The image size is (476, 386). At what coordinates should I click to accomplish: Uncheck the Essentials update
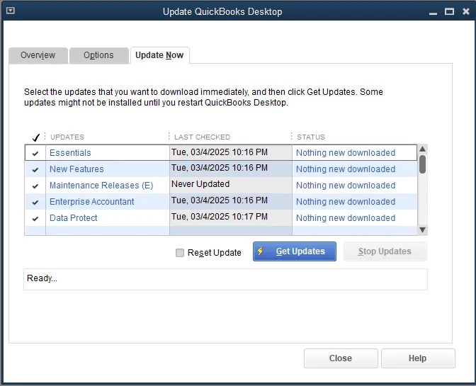tap(35, 153)
